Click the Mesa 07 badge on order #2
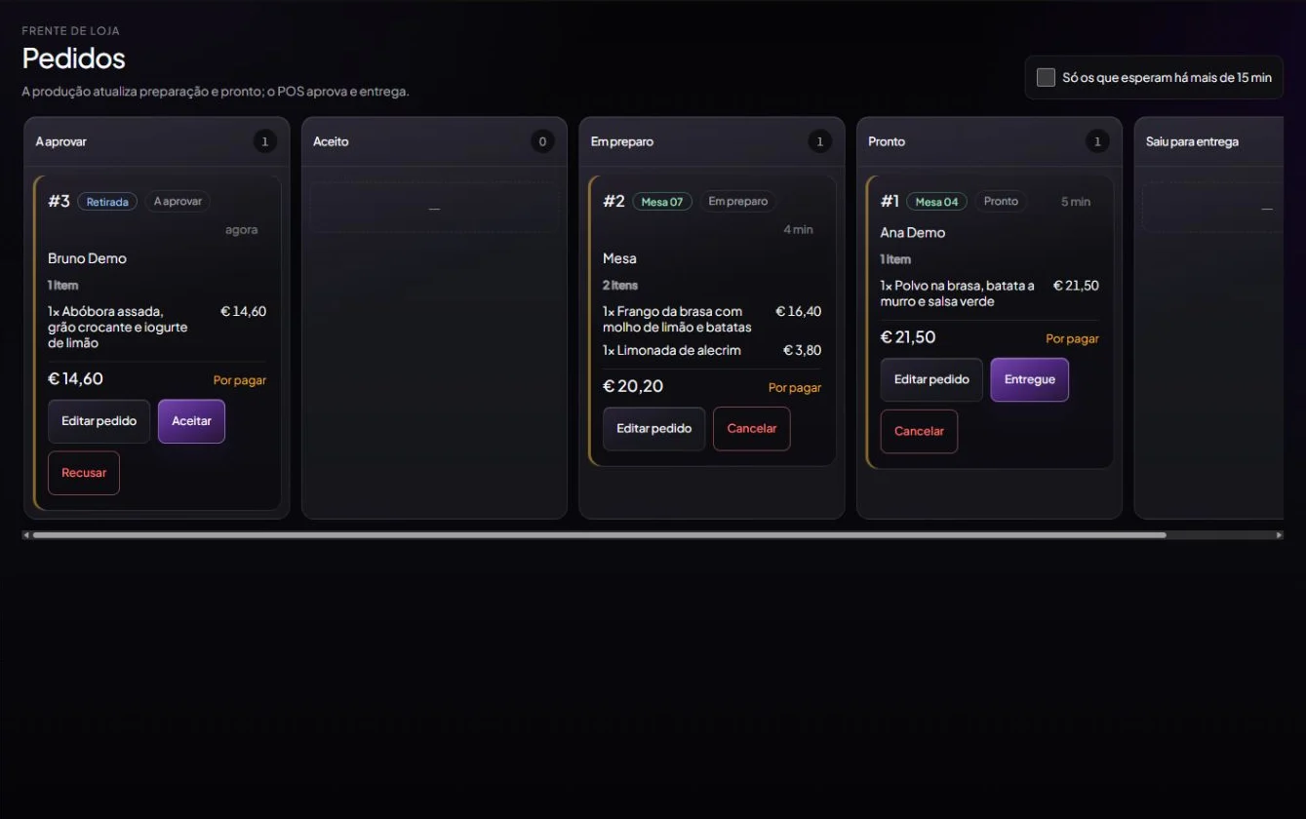 pyautogui.click(x=662, y=202)
